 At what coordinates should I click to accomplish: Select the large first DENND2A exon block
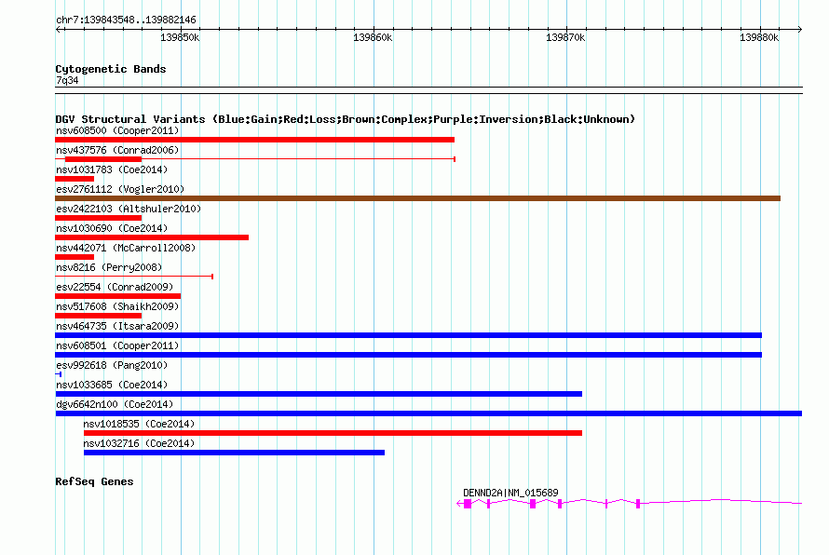click(x=468, y=504)
